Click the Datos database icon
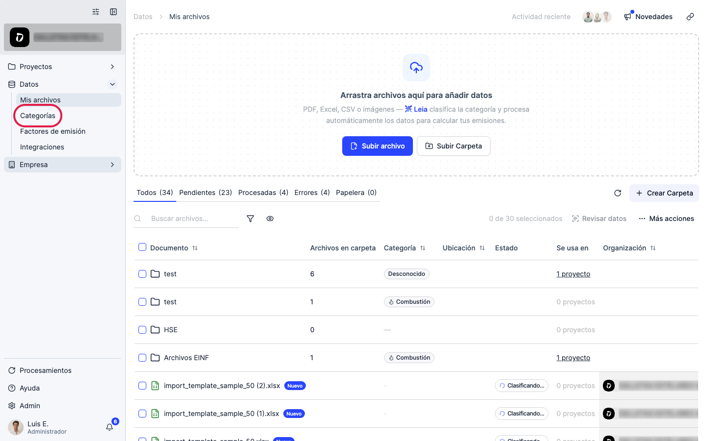The height and width of the screenshot is (441, 707). pyautogui.click(x=12, y=84)
